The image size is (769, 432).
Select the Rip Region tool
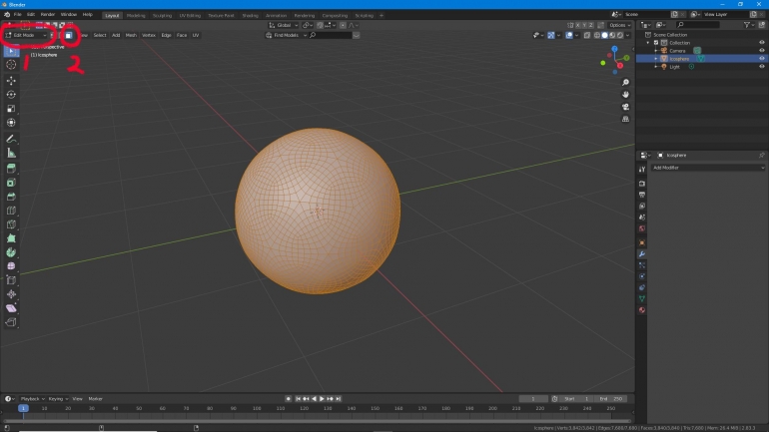11,322
